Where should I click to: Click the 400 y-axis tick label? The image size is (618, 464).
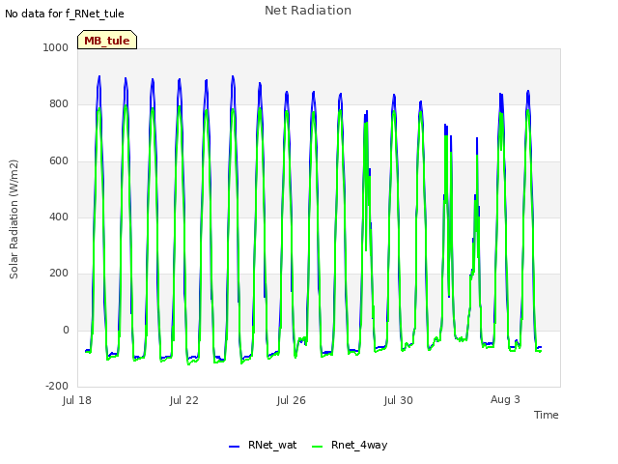(59, 217)
